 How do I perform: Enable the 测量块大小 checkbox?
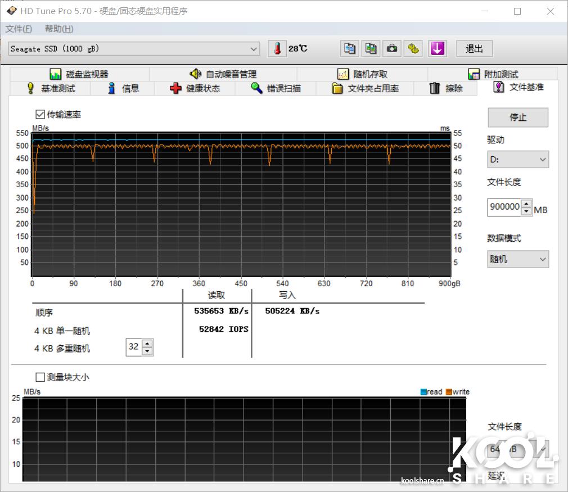(x=40, y=377)
